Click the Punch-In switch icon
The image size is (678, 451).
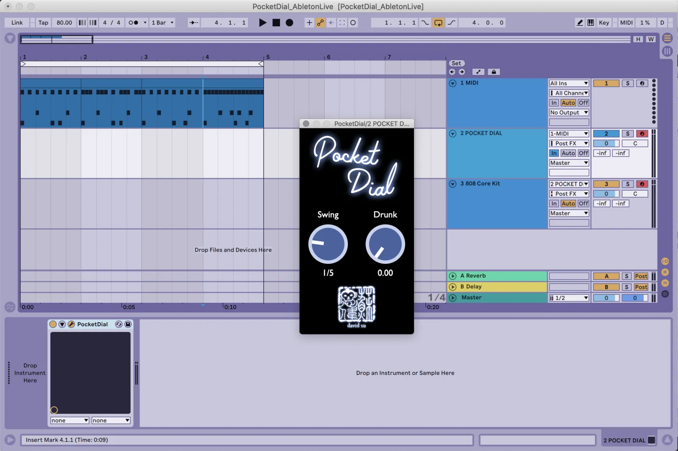pos(425,23)
